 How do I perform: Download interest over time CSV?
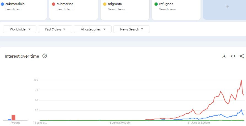(224, 56)
